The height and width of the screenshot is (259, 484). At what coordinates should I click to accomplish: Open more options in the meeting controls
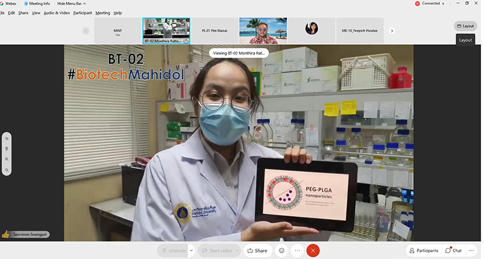coord(297,251)
